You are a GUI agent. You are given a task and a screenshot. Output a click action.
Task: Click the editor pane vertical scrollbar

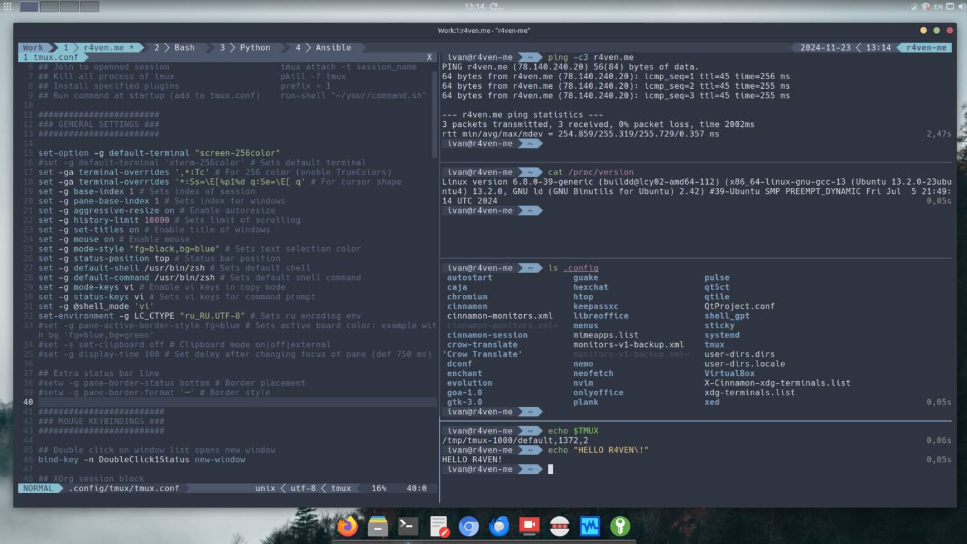point(435,113)
